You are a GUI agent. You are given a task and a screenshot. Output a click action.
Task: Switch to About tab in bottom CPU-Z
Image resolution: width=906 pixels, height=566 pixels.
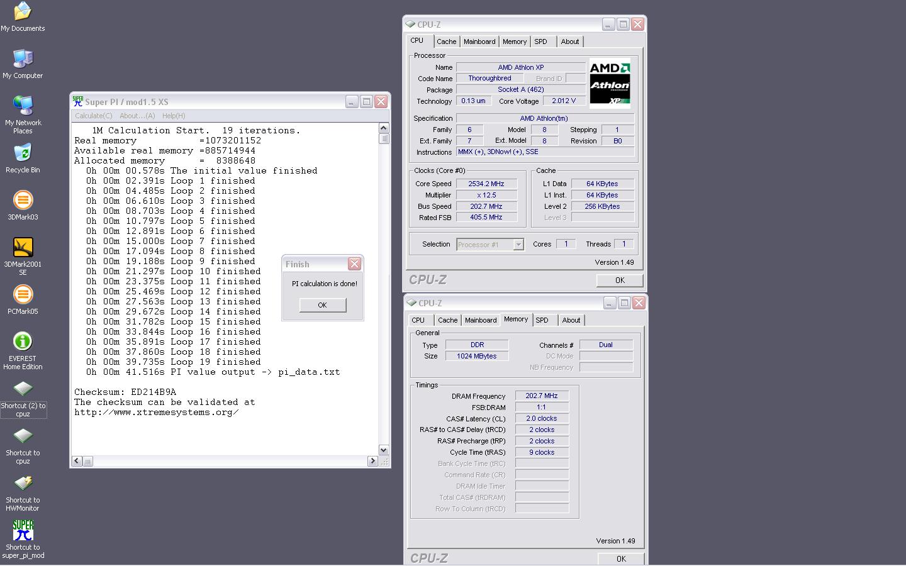571,320
